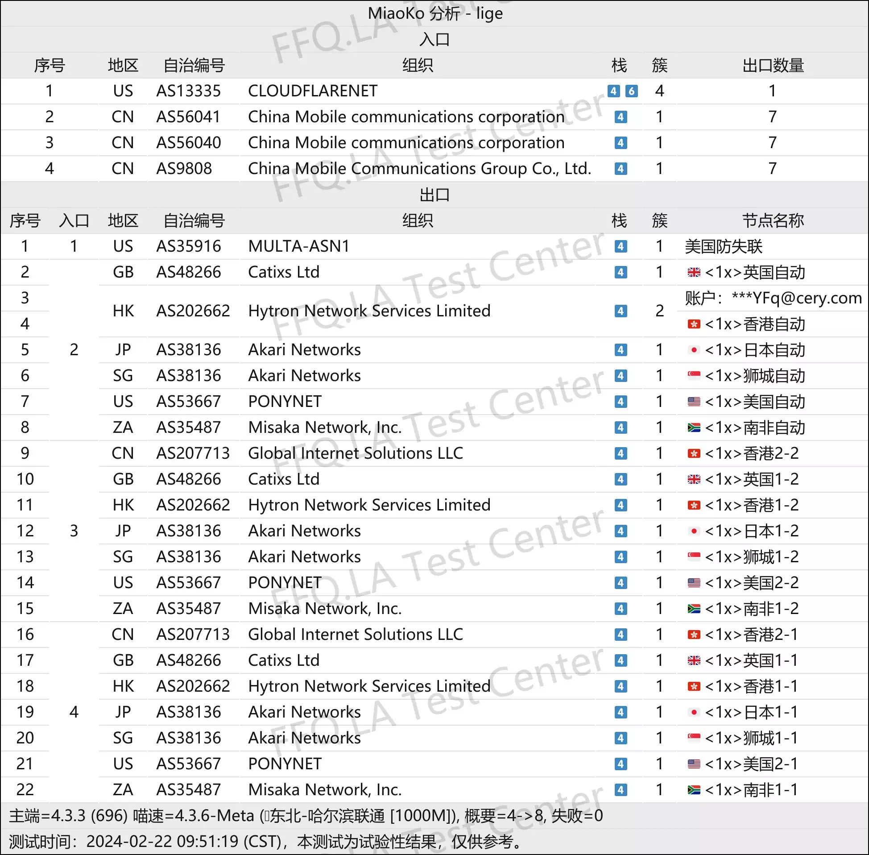Click the Singapore flag beside 狮城自动
Image resolution: width=869 pixels, height=855 pixels.
tap(694, 375)
